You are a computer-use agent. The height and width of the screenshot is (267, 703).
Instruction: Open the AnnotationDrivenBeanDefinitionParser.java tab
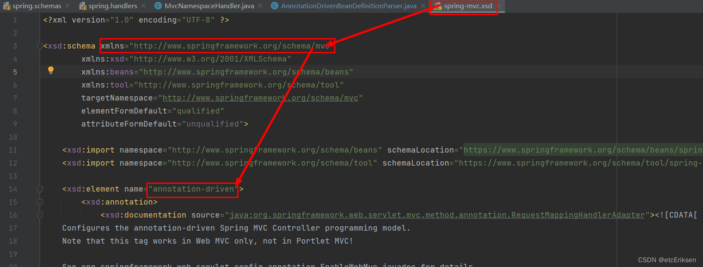click(348, 6)
